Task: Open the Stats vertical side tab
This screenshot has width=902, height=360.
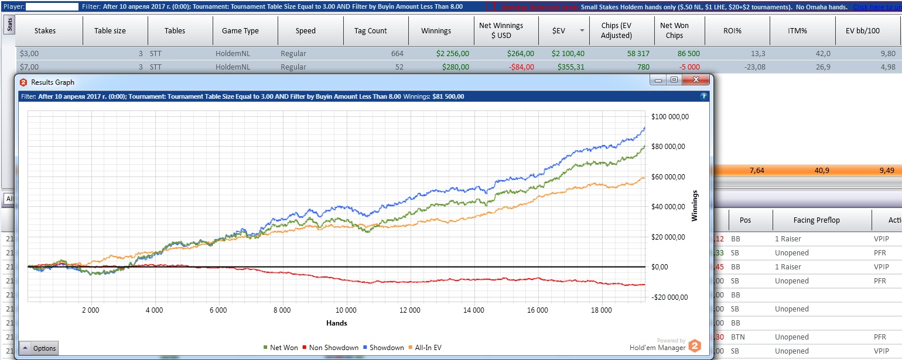Action: point(9,25)
